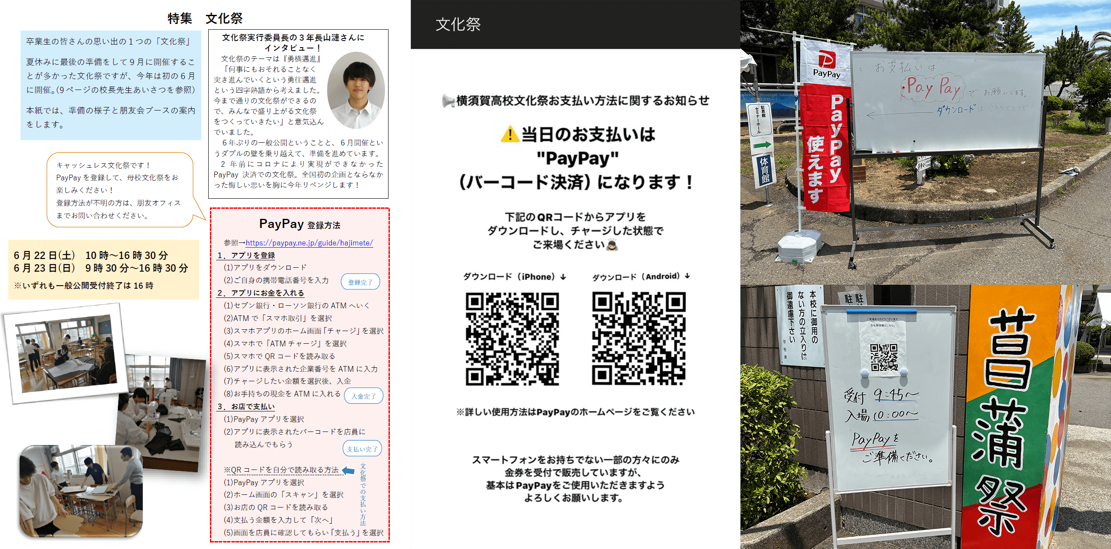Click the blue left arrow beside QR reading heading
The width and height of the screenshot is (1111, 549).
pos(348,470)
